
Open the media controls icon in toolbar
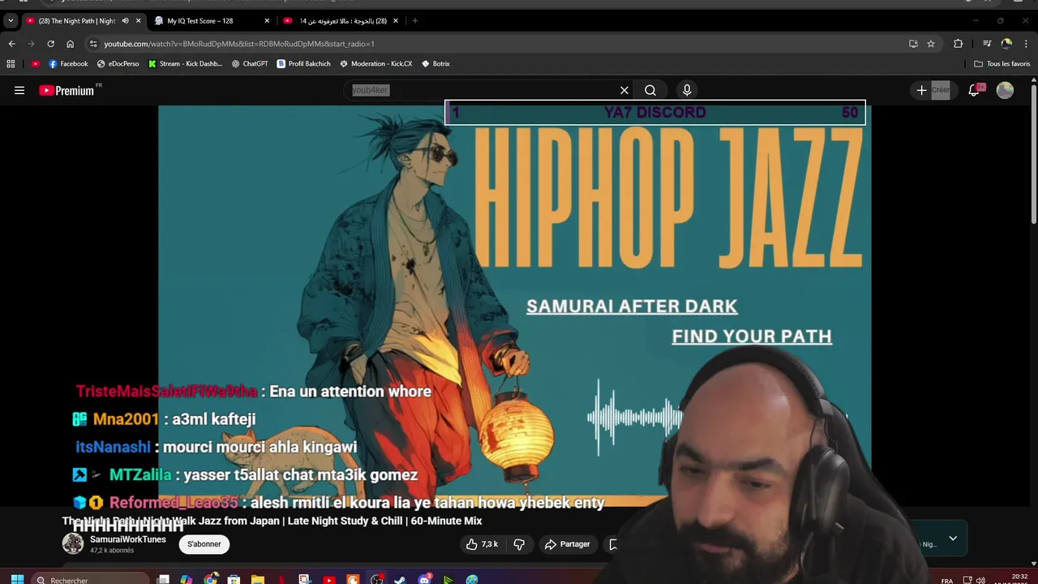tap(987, 44)
